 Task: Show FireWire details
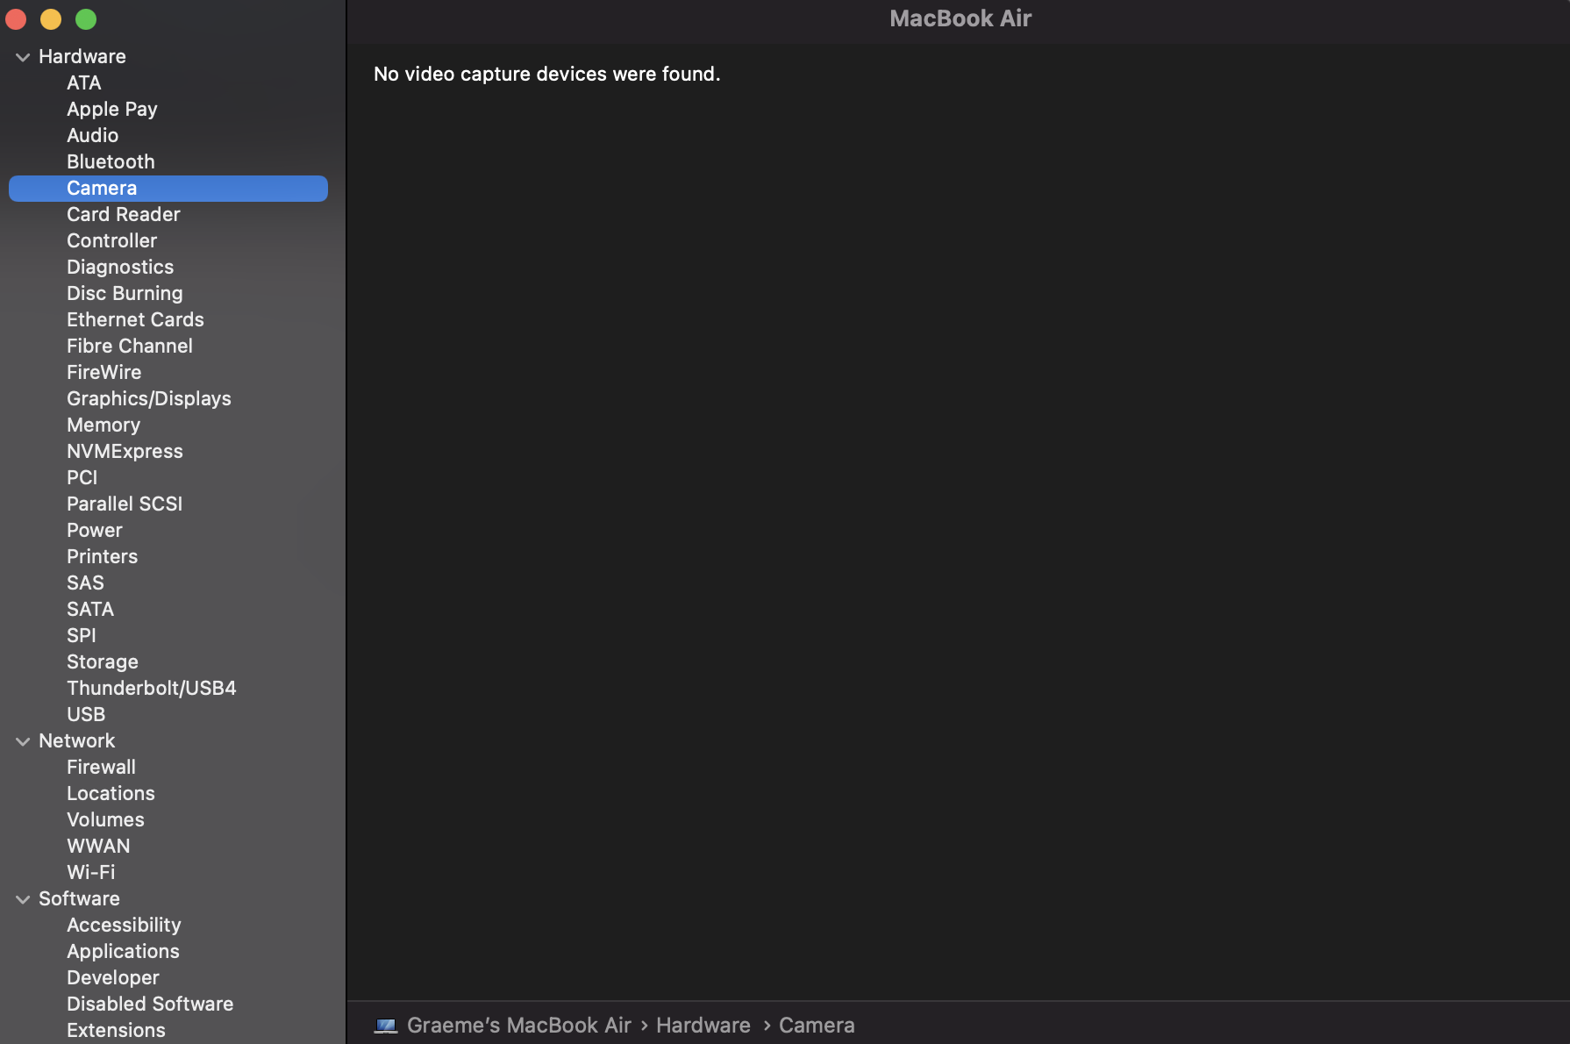tap(104, 372)
